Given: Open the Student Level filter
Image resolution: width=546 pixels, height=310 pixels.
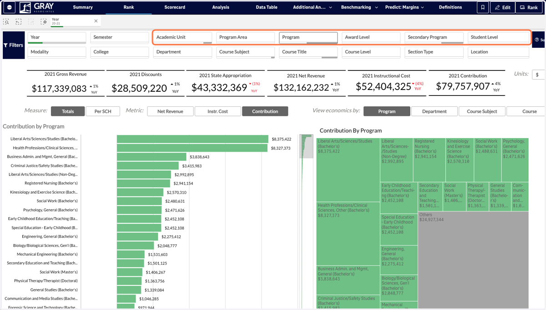Looking at the screenshot, I should (498, 38).
